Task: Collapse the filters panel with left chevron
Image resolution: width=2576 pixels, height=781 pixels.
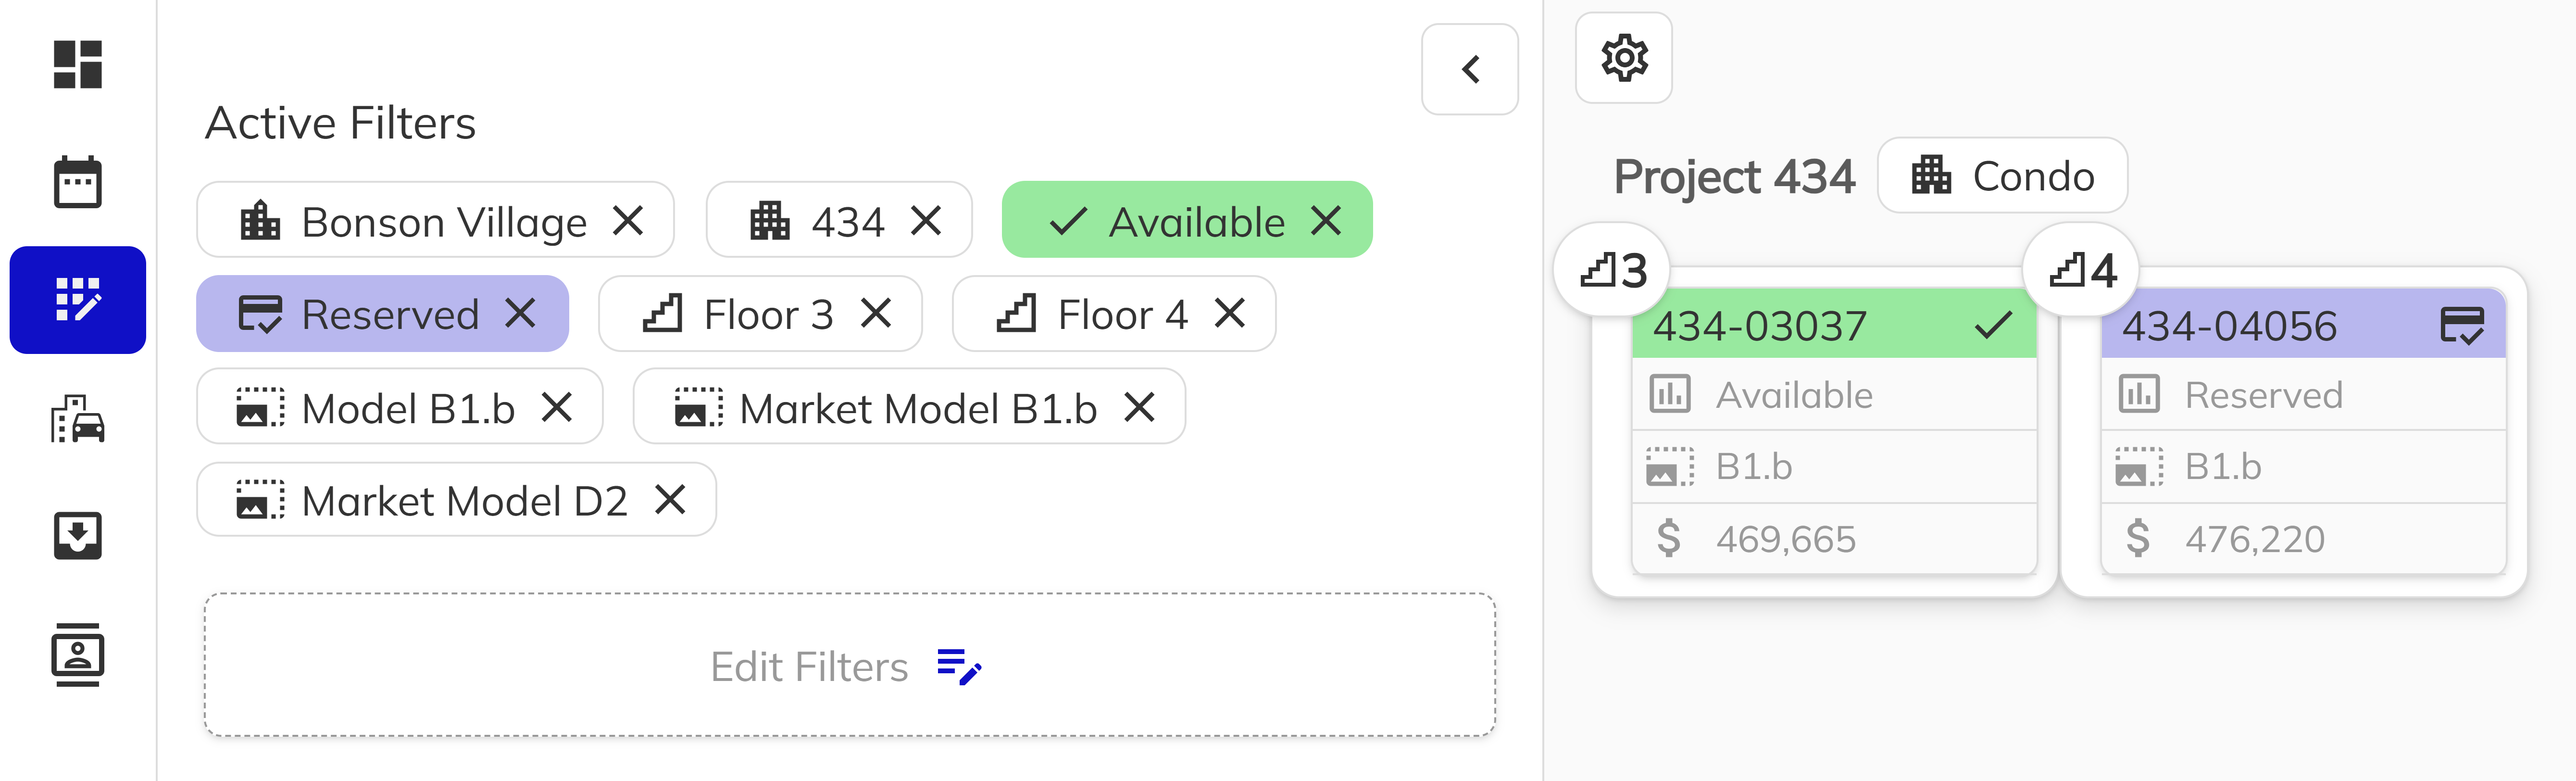Action: (x=1469, y=69)
